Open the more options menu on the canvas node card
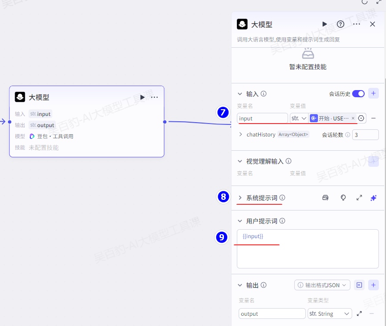This screenshot has width=386, height=326. pyautogui.click(x=154, y=97)
